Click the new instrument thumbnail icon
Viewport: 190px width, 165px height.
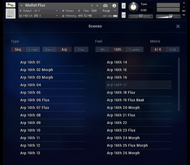11,14
